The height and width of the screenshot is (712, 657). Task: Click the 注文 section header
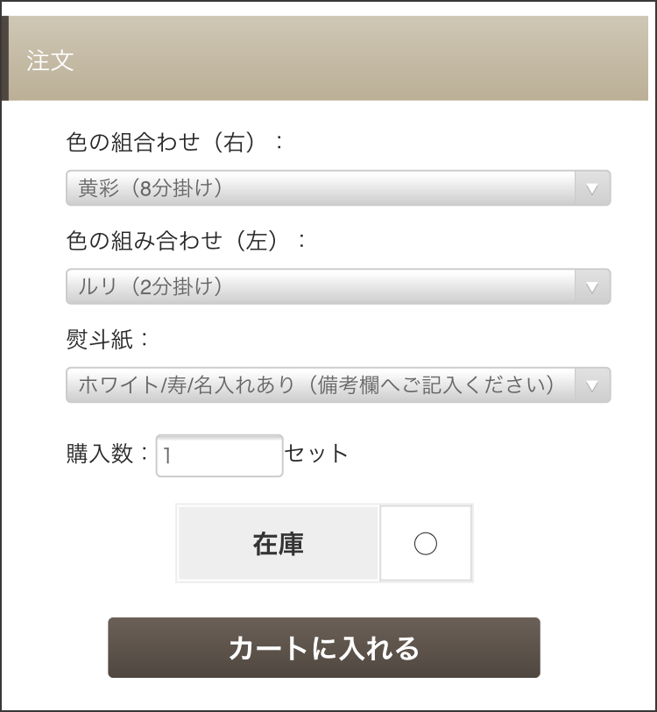click(51, 61)
